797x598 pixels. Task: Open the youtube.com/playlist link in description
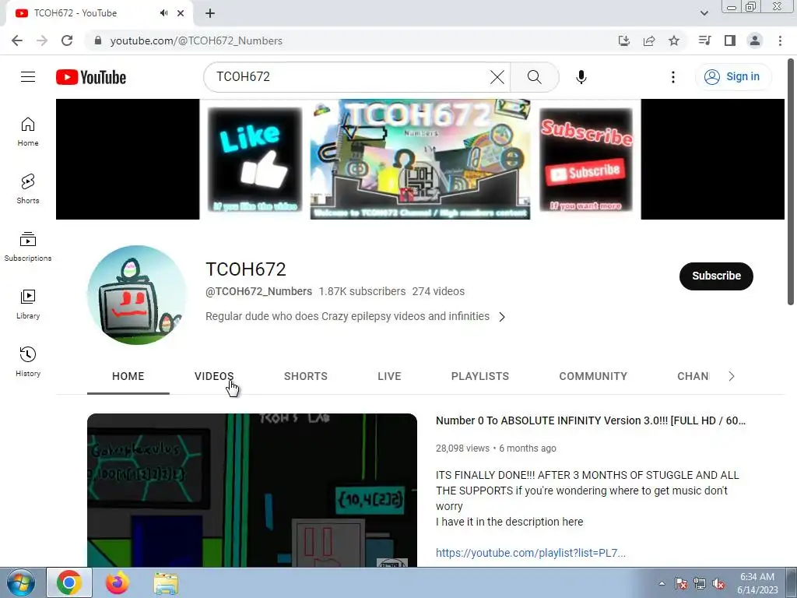(531, 553)
